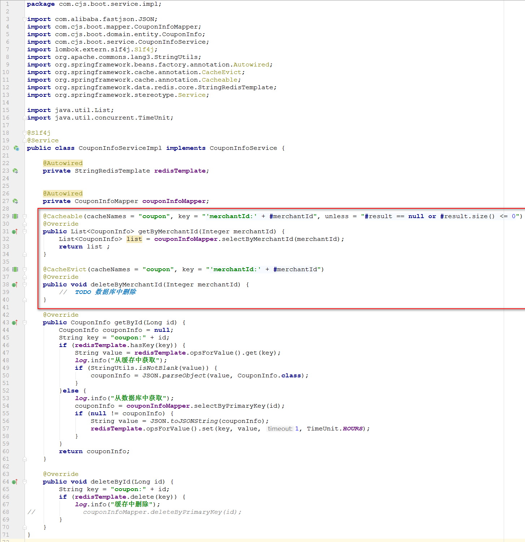Open implemented-method icon beside deleteByMerchantId
This screenshot has width=525, height=542.
click(15, 285)
